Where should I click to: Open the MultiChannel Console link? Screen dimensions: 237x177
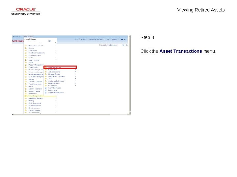tap(96, 39)
